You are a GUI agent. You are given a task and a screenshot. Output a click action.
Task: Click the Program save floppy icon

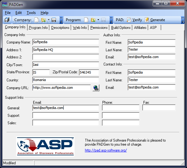coord(103,20)
